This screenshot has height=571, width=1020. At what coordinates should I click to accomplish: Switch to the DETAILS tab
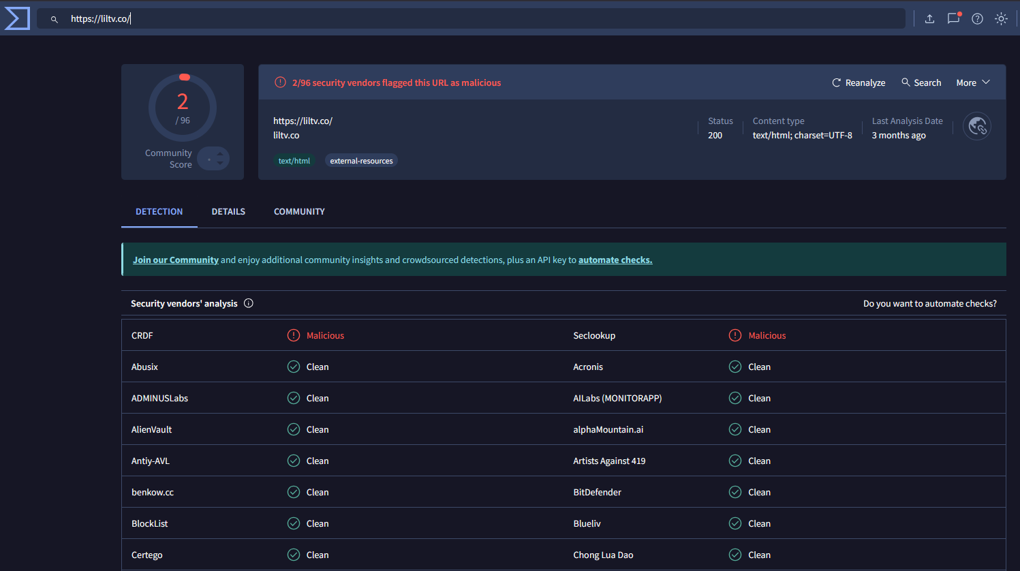coord(228,212)
